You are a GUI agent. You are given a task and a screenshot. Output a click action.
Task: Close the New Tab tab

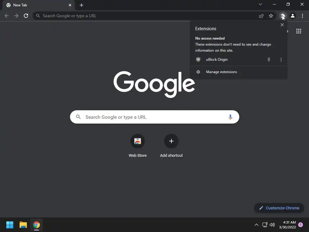pyautogui.click(x=70, y=5)
